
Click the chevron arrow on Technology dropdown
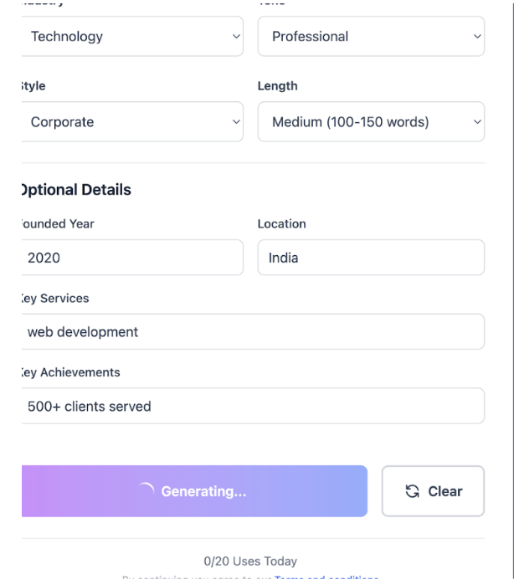[235, 37]
